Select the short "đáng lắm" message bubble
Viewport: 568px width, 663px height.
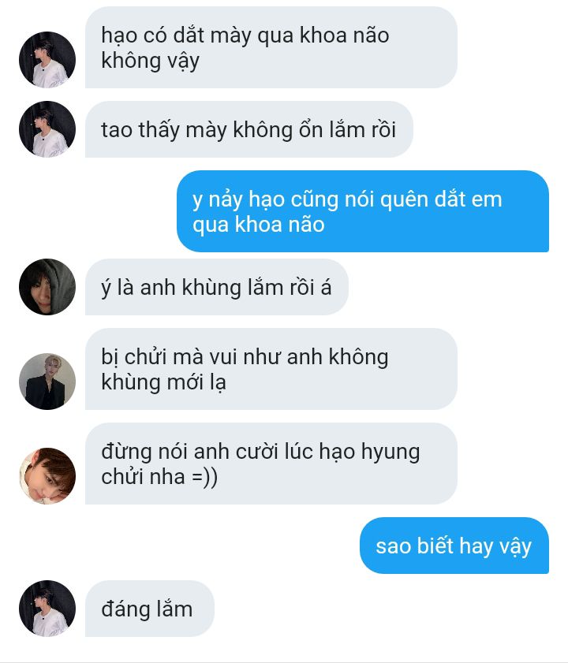click(x=149, y=609)
